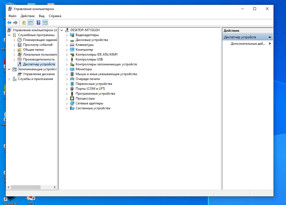
Task: Click the left pane horizontal scrollbar right arrow
Action: [x=55, y=187]
